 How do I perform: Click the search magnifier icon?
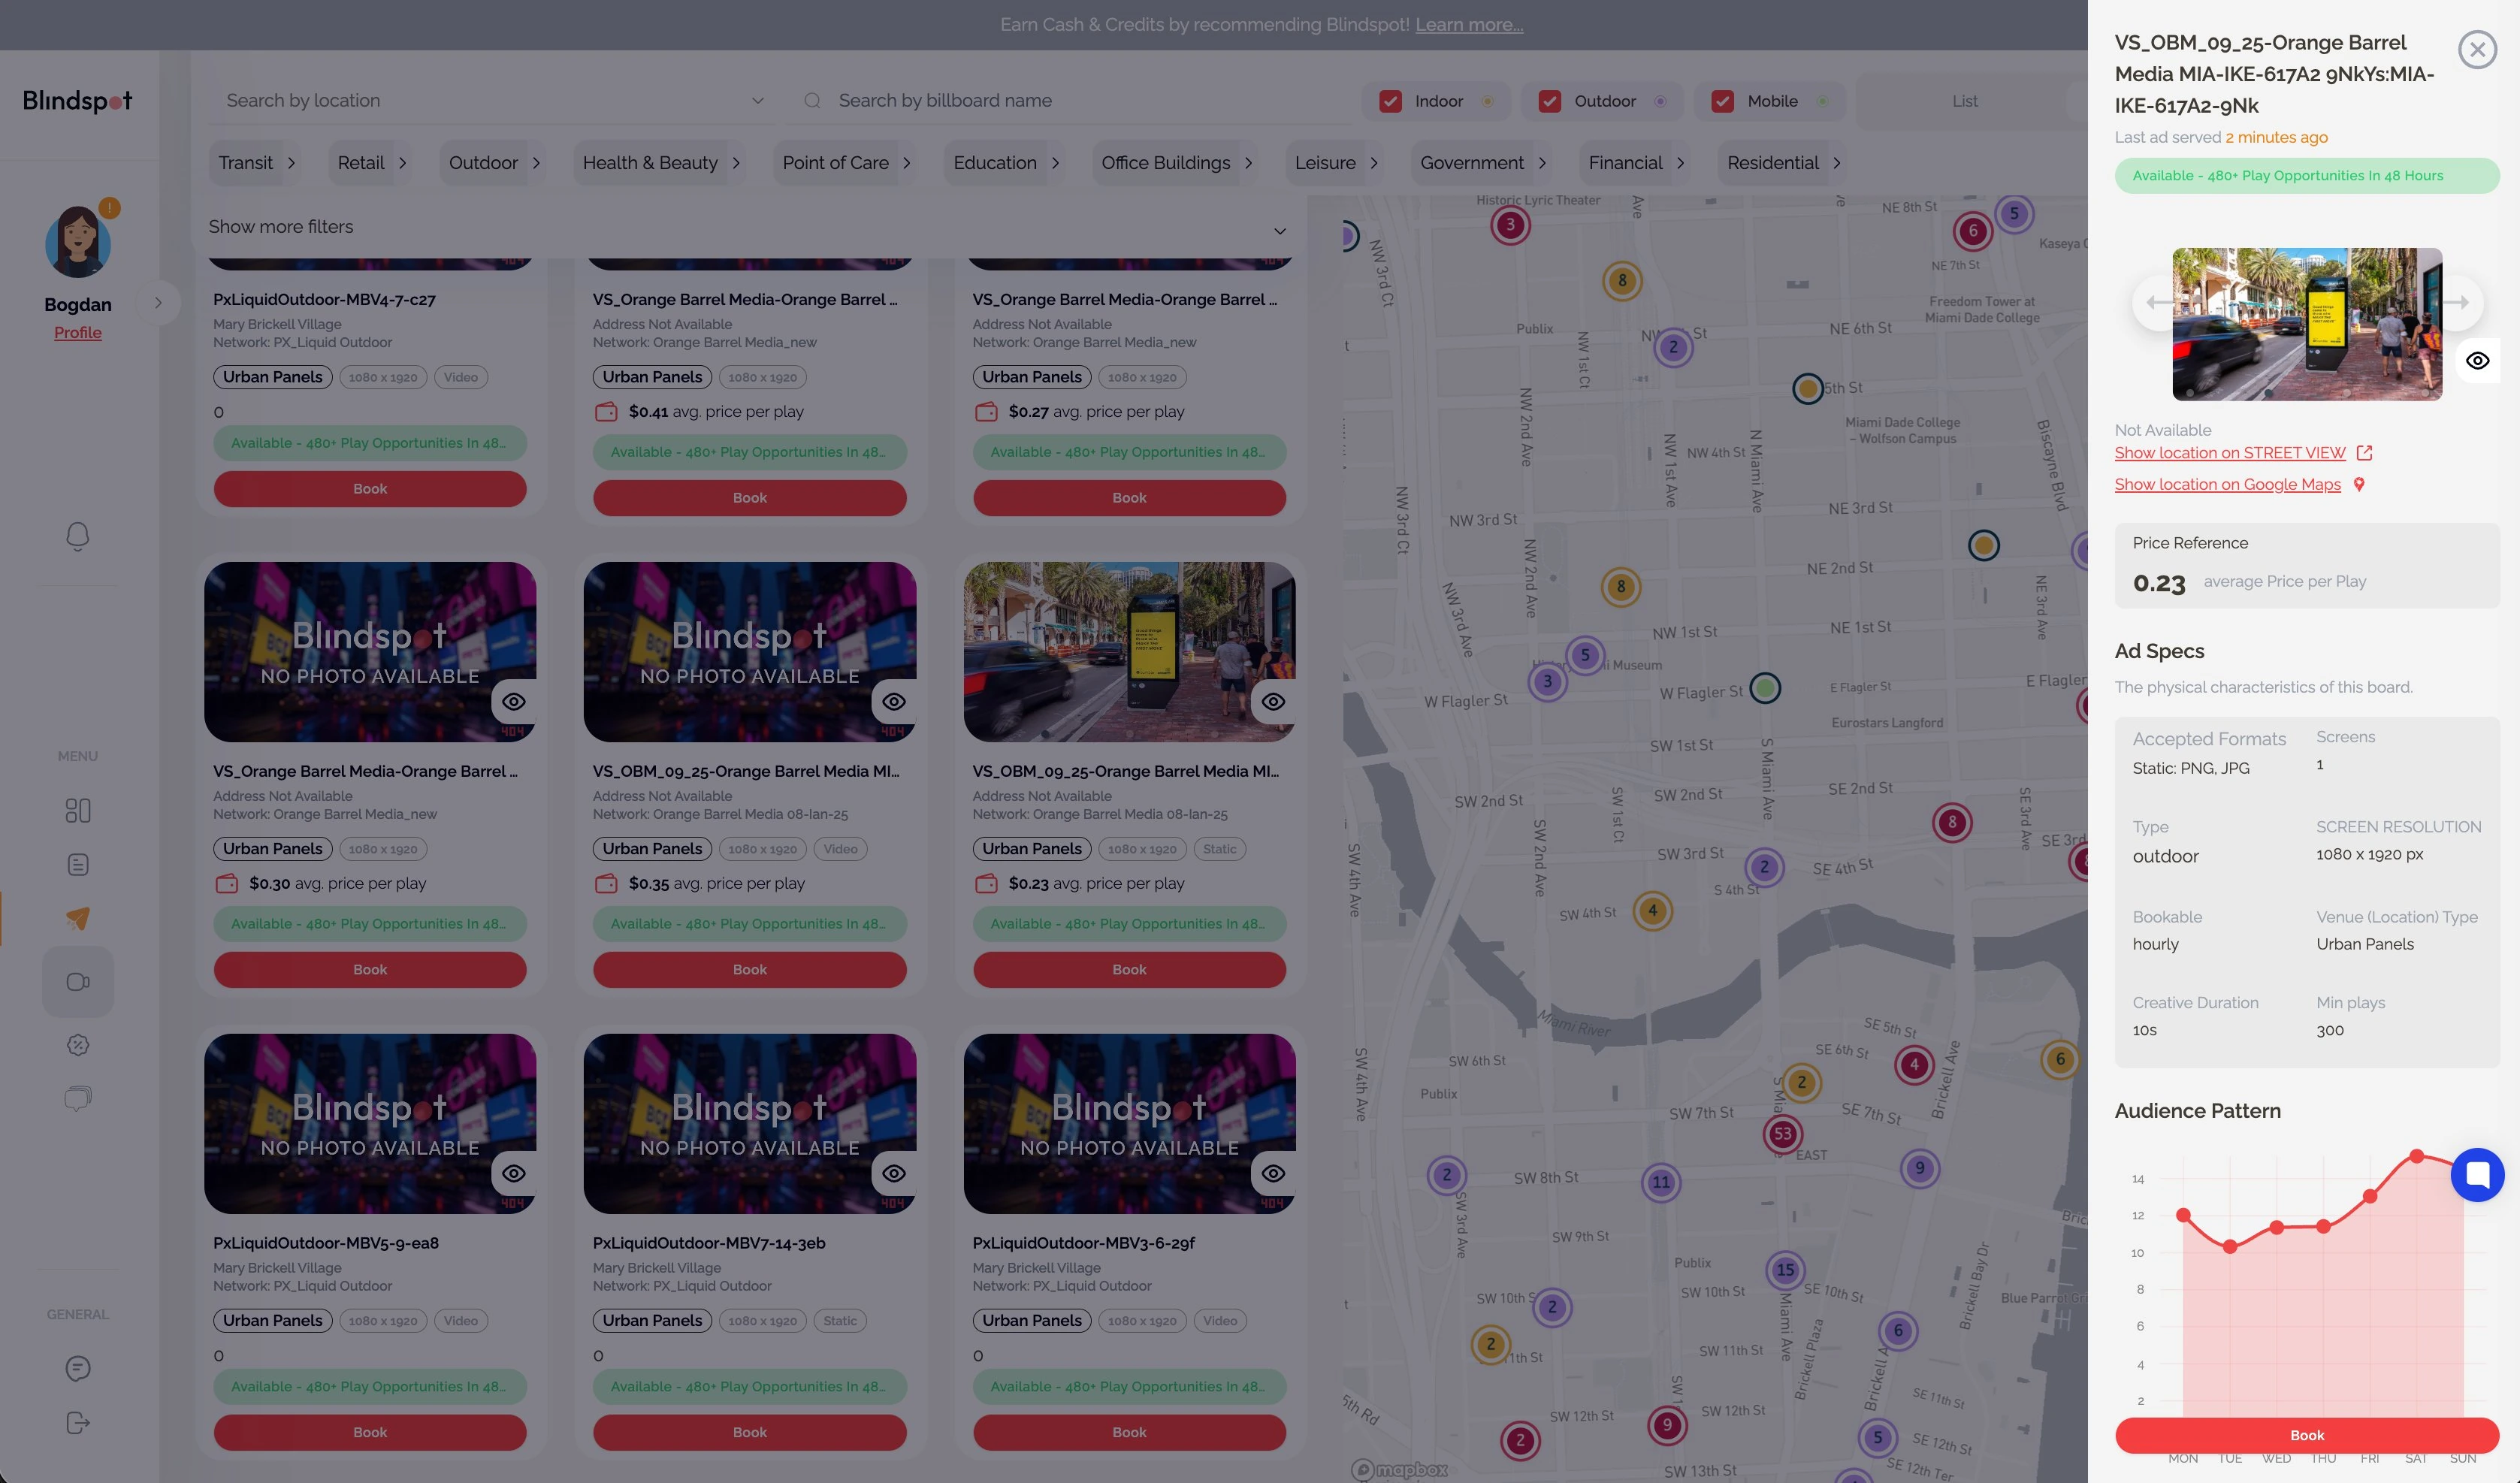812,101
